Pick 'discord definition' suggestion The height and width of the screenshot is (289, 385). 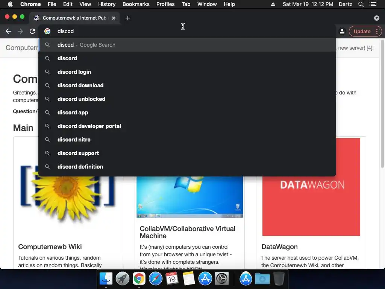pyautogui.click(x=187, y=166)
